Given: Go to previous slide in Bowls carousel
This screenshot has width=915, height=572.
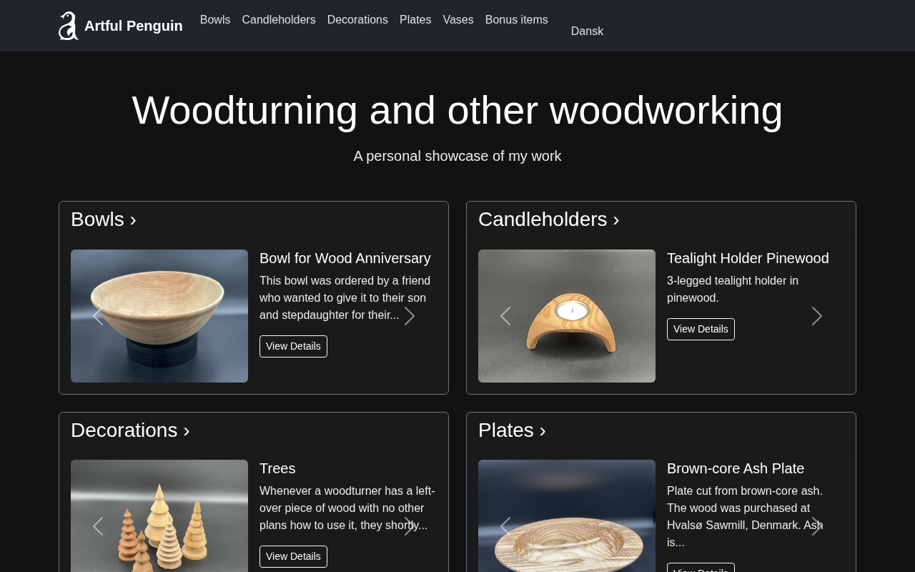Looking at the screenshot, I should pyautogui.click(x=98, y=316).
